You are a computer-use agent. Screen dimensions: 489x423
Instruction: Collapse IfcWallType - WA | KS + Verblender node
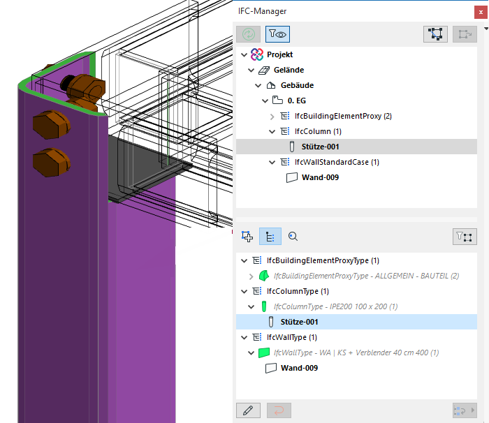point(251,353)
